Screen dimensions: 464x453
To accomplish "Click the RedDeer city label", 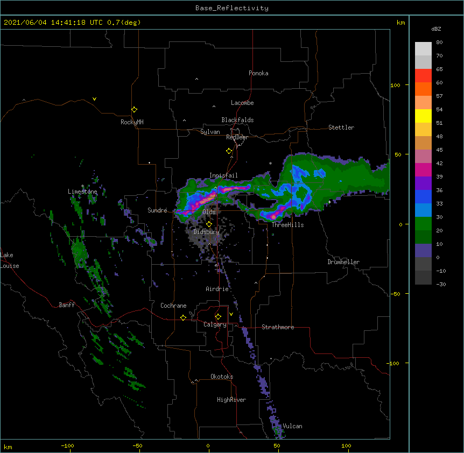I will [237, 137].
